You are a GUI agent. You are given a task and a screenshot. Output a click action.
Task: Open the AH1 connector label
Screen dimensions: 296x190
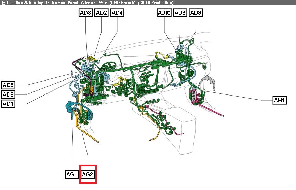[280, 100]
